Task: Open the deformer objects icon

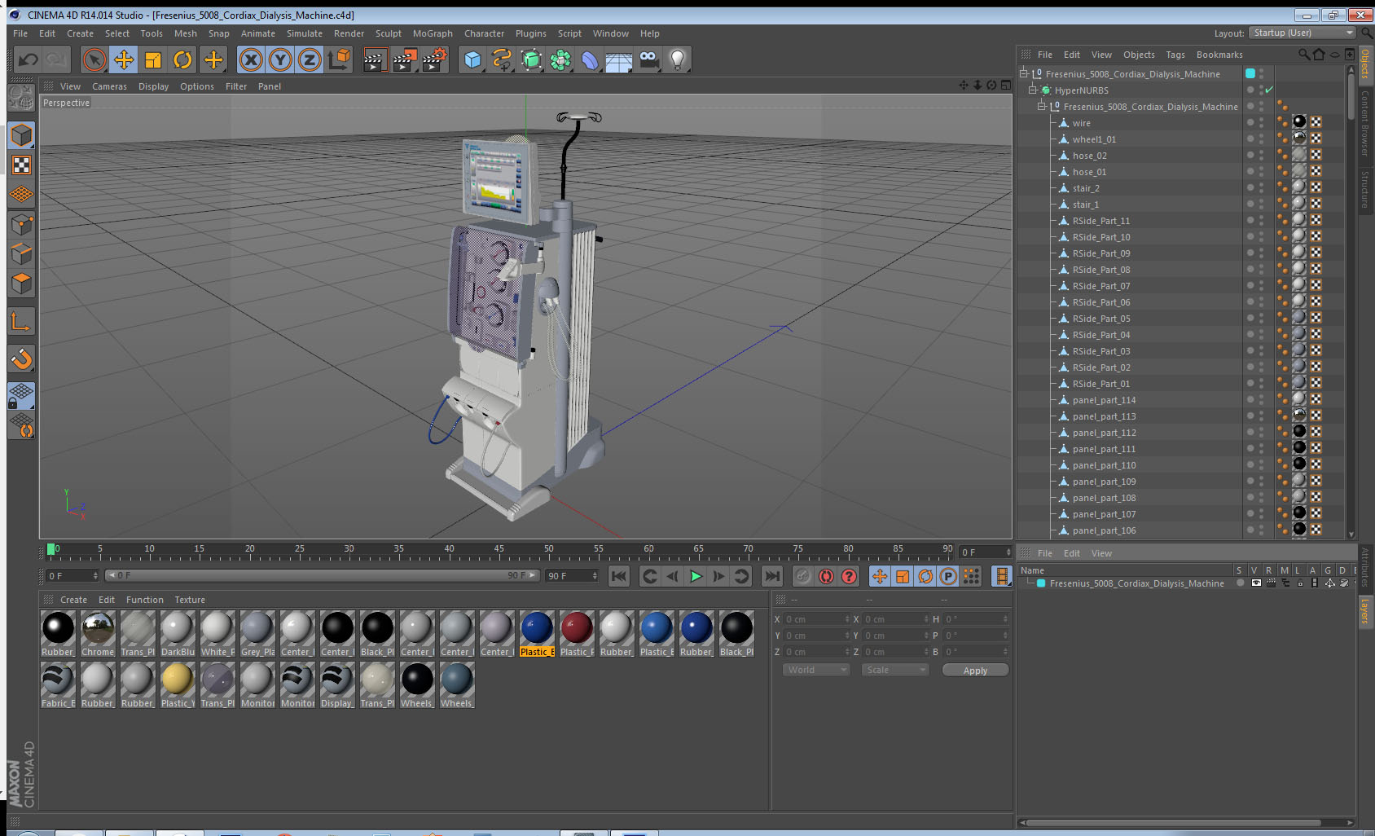Action: click(x=590, y=59)
